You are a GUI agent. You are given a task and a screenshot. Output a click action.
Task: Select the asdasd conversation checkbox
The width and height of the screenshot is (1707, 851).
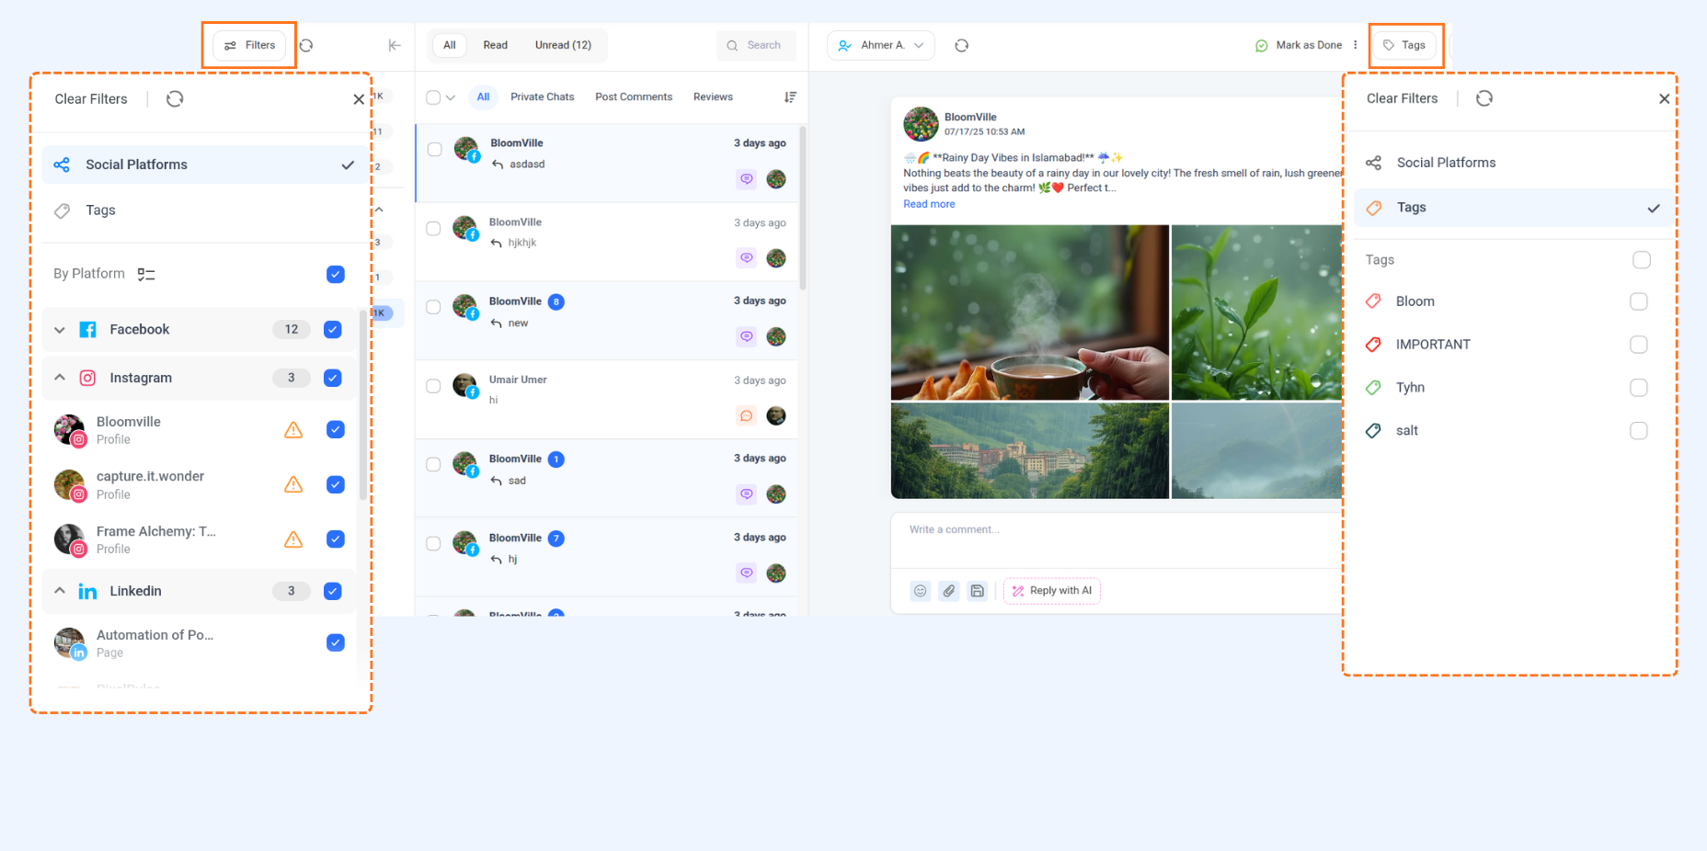coord(435,149)
